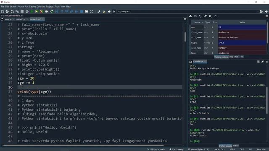Browse for a working directory folder icon
This screenshot has height=151, width=269.
(x=261, y=11)
